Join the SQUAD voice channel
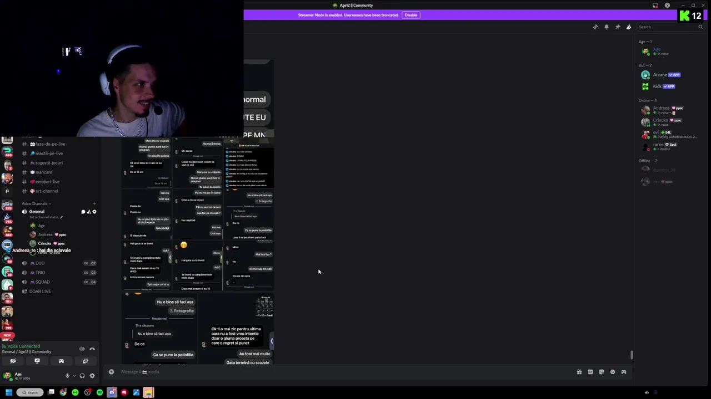 click(58, 282)
